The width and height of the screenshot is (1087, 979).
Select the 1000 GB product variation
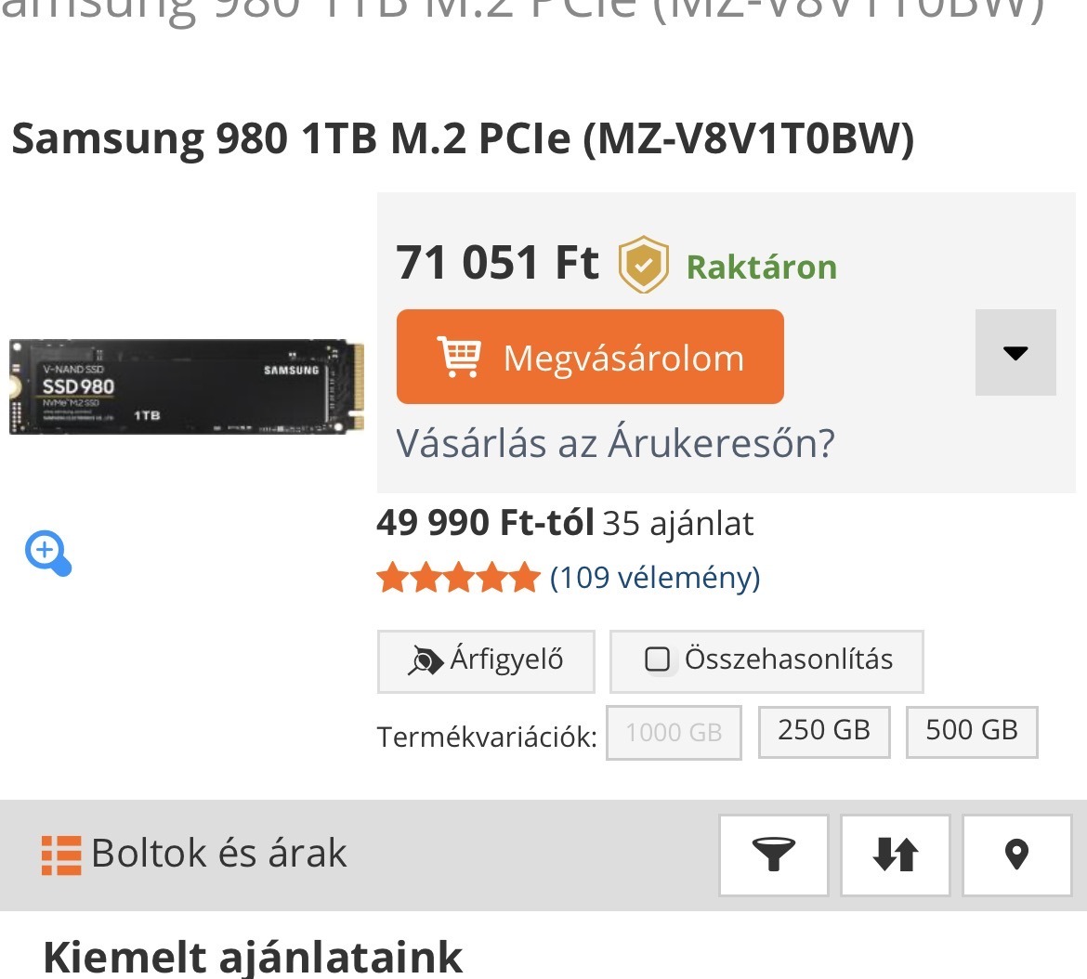tap(674, 732)
